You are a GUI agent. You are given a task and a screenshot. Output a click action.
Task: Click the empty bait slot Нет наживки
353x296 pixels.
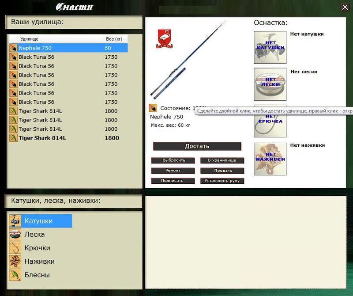coord(270,159)
